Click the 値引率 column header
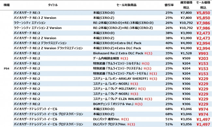The image size is (212, 127). 169,5
